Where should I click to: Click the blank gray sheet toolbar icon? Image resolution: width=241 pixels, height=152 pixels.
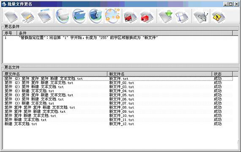click(x=11, y=16)
